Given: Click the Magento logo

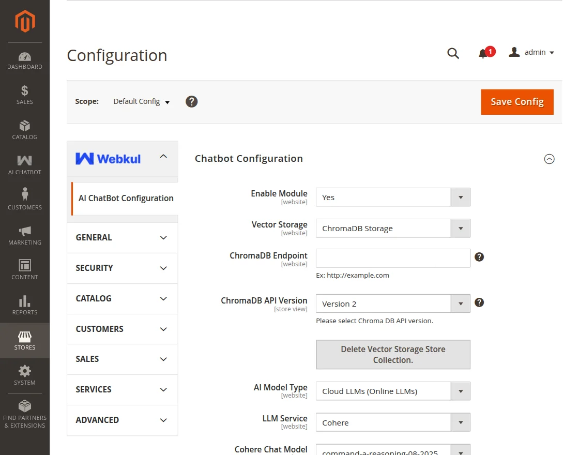Looking at the screenshot, I should (24, 21).
